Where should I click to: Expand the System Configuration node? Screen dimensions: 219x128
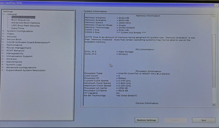tap(3, 31)
